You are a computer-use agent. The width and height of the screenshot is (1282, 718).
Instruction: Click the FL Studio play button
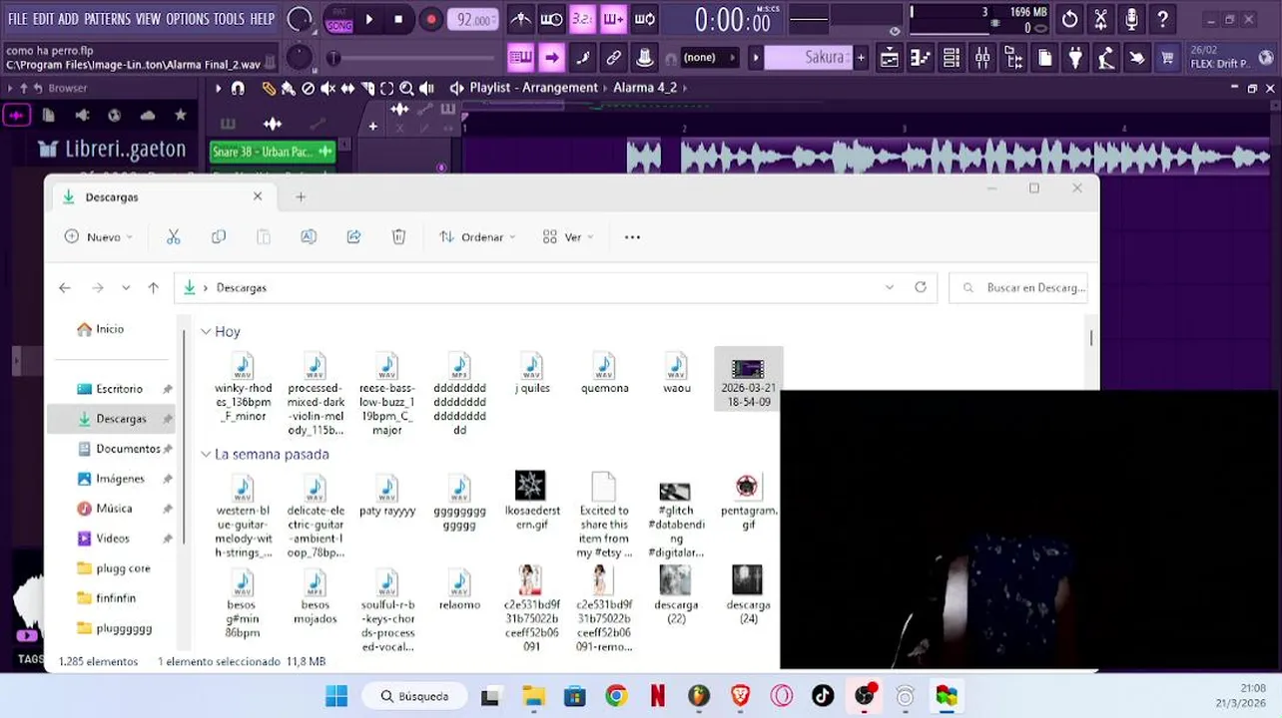pyautogui.click(x=369, y=19)
